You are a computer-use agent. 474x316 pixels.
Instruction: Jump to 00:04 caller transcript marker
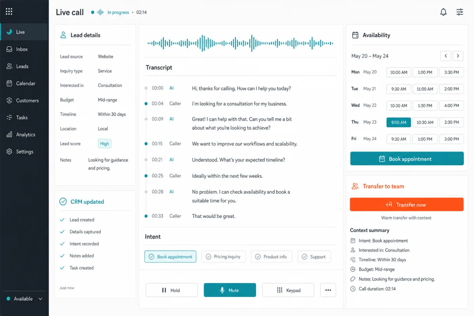coord(146,103)
